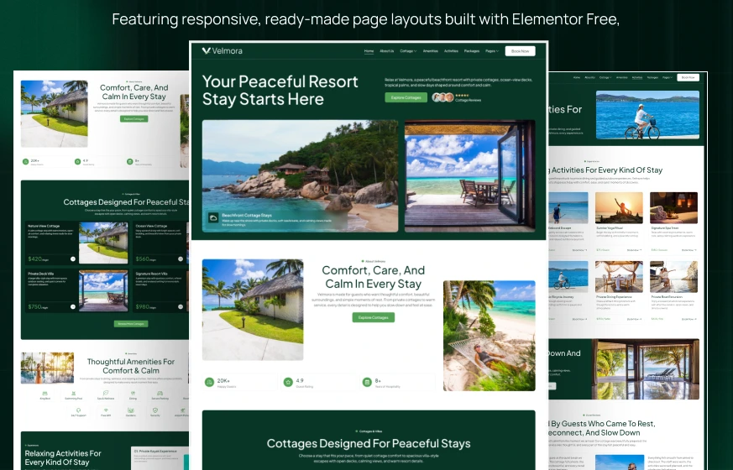Click Explore Cottages button in the left page
The height and width of the screenshot is (470, 733).
tap(134, 118)
